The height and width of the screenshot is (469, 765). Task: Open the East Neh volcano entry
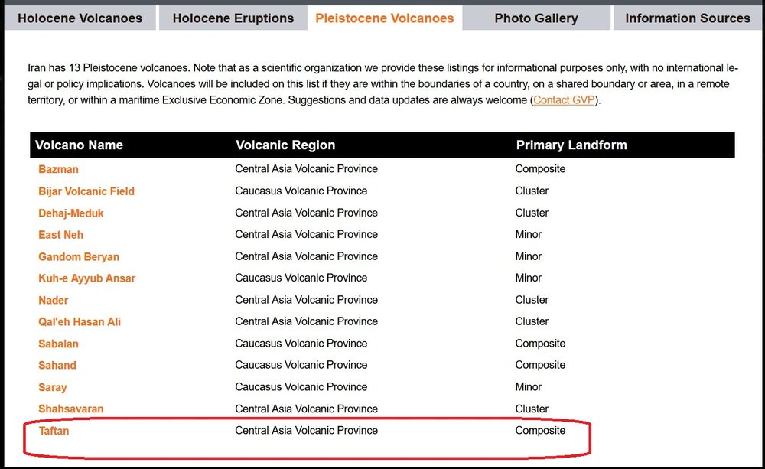click(x=61, y=235)
